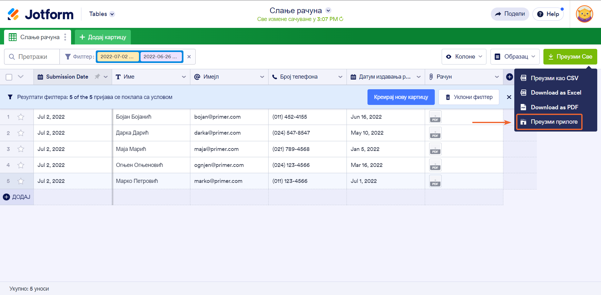The width and height of the screenshot is (601, 295).
Task: Star the row for Дарка Дарић
Action: click(21, 133)
